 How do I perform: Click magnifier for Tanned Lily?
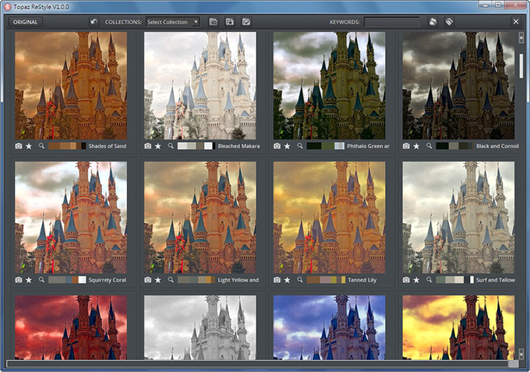[x=300, y=280]
